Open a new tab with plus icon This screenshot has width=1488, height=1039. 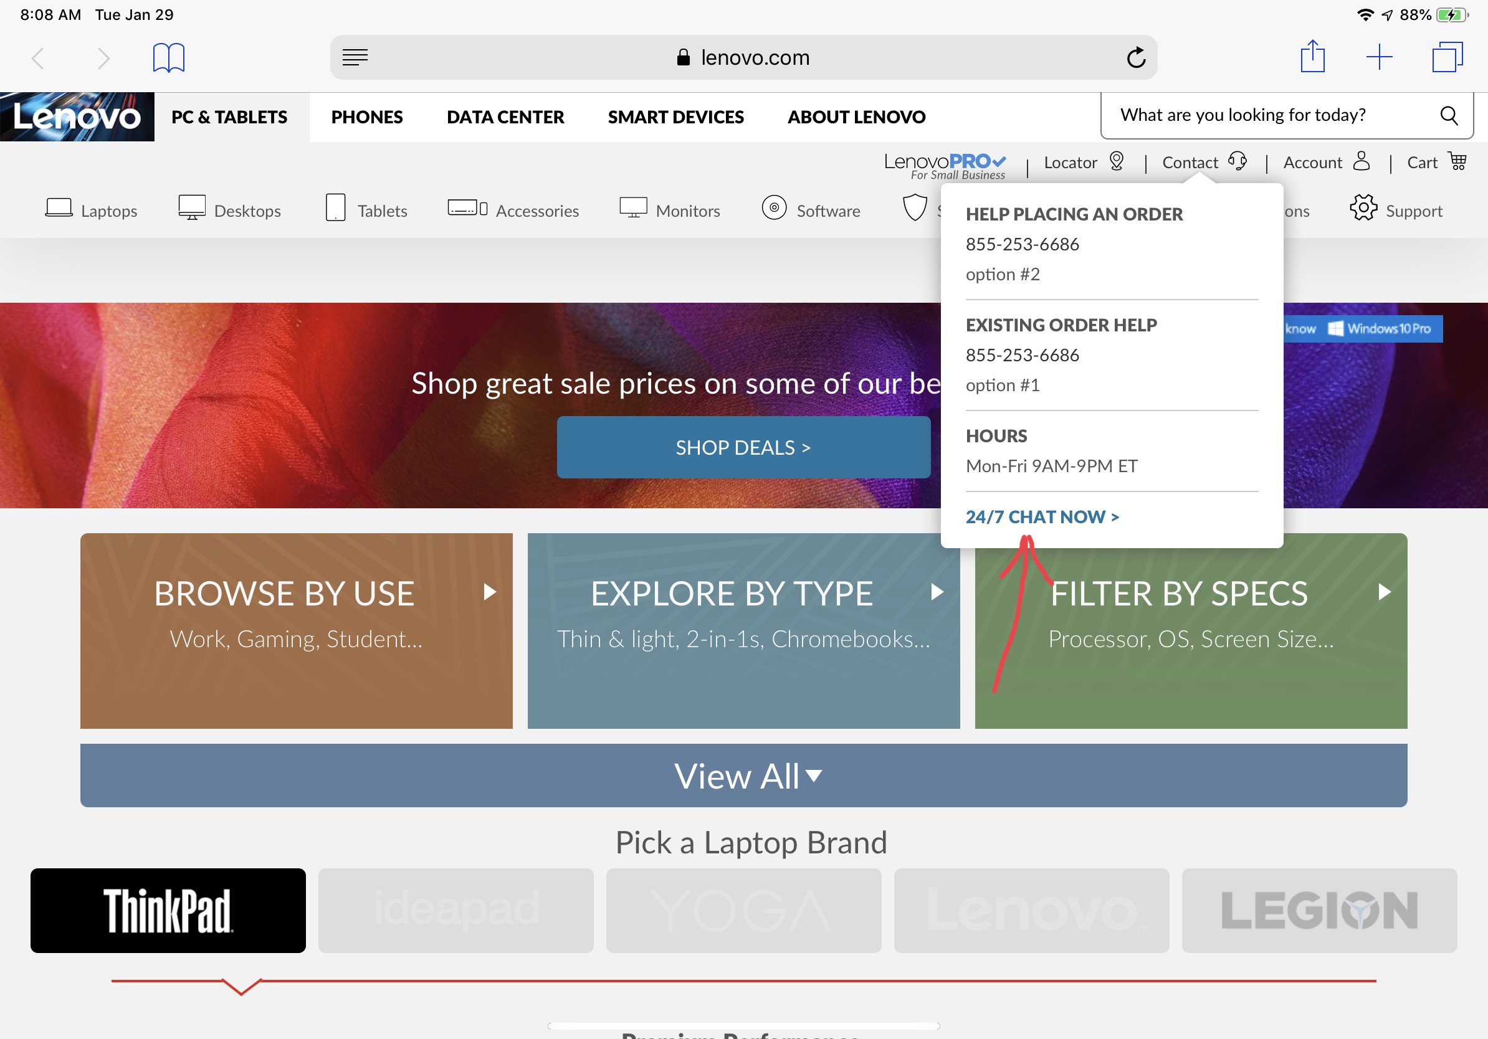point(1379,57)
